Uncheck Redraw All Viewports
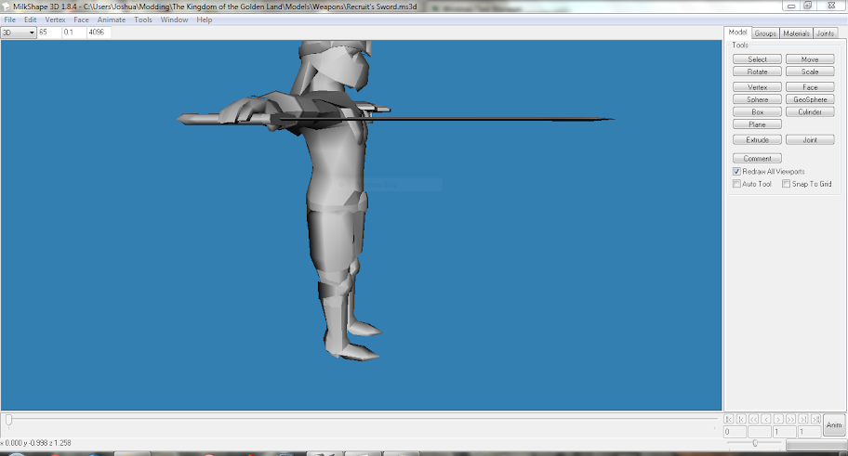This screenshot has height=456, width=848. 736,171
